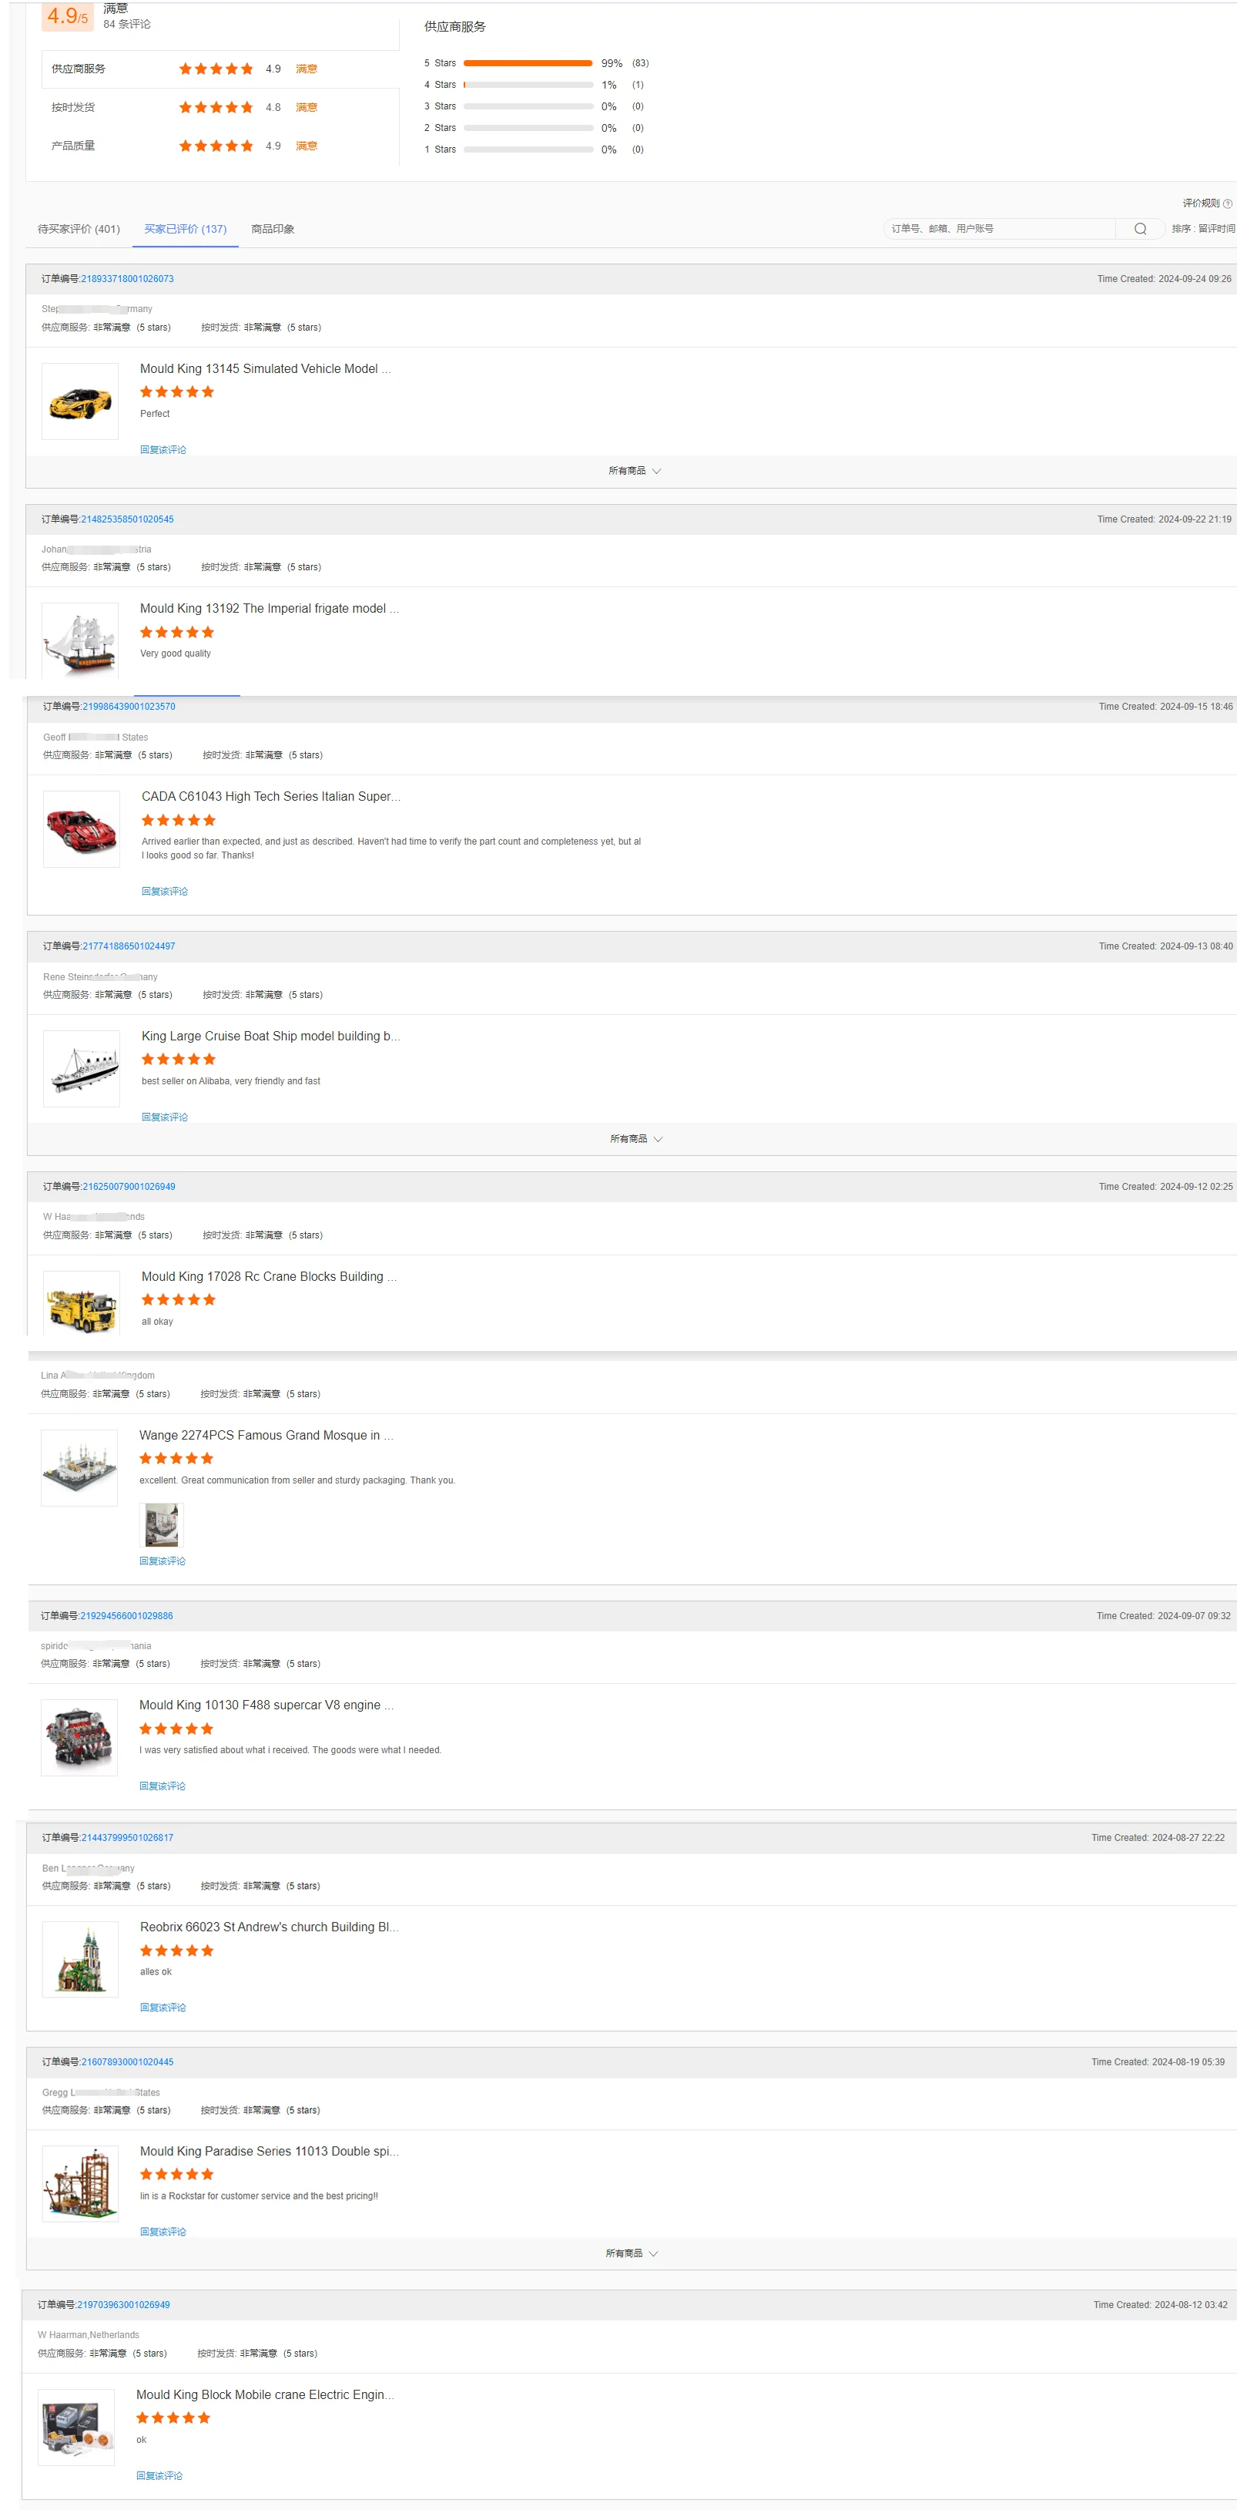Open the Imperial frigate ship thumbnail
Screen dimensions: 1237x2510
tap(80, 639)
